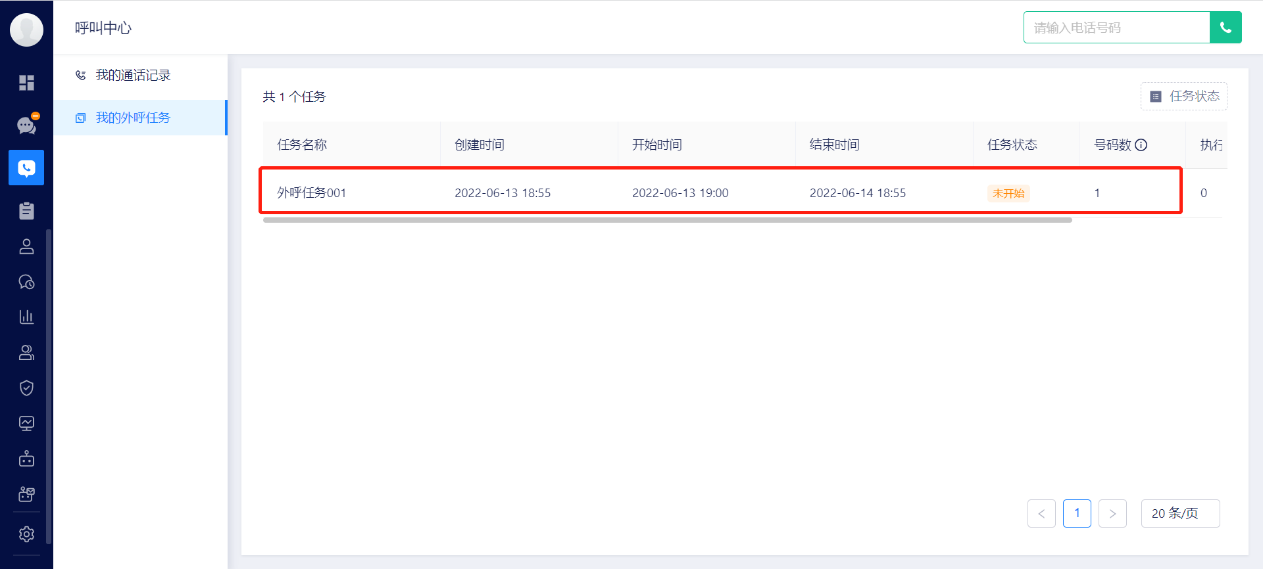Open the chat messages icon with notification badge
Image resolution: width=1263 pixels, height=569 pixels.
27,125
